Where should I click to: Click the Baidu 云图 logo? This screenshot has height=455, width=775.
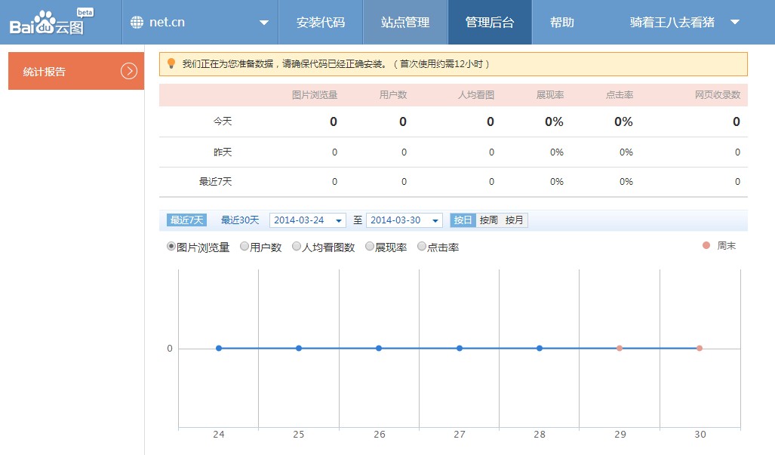[50, 23]
